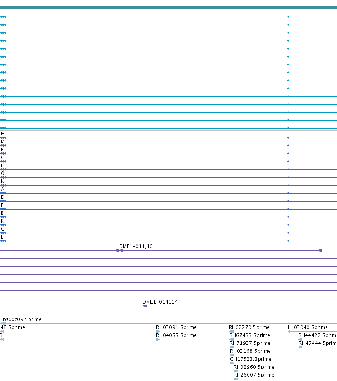Select the GH17523.3prime EST label
The height and width of the screenshot is (381, 337).
(251, 359)
